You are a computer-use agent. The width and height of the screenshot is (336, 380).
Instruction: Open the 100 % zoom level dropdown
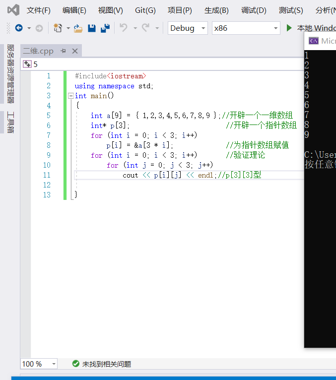[x=39, y=364]
